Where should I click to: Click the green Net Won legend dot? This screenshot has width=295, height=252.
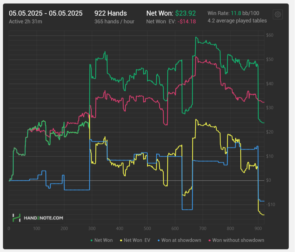[x=92, y=240]
